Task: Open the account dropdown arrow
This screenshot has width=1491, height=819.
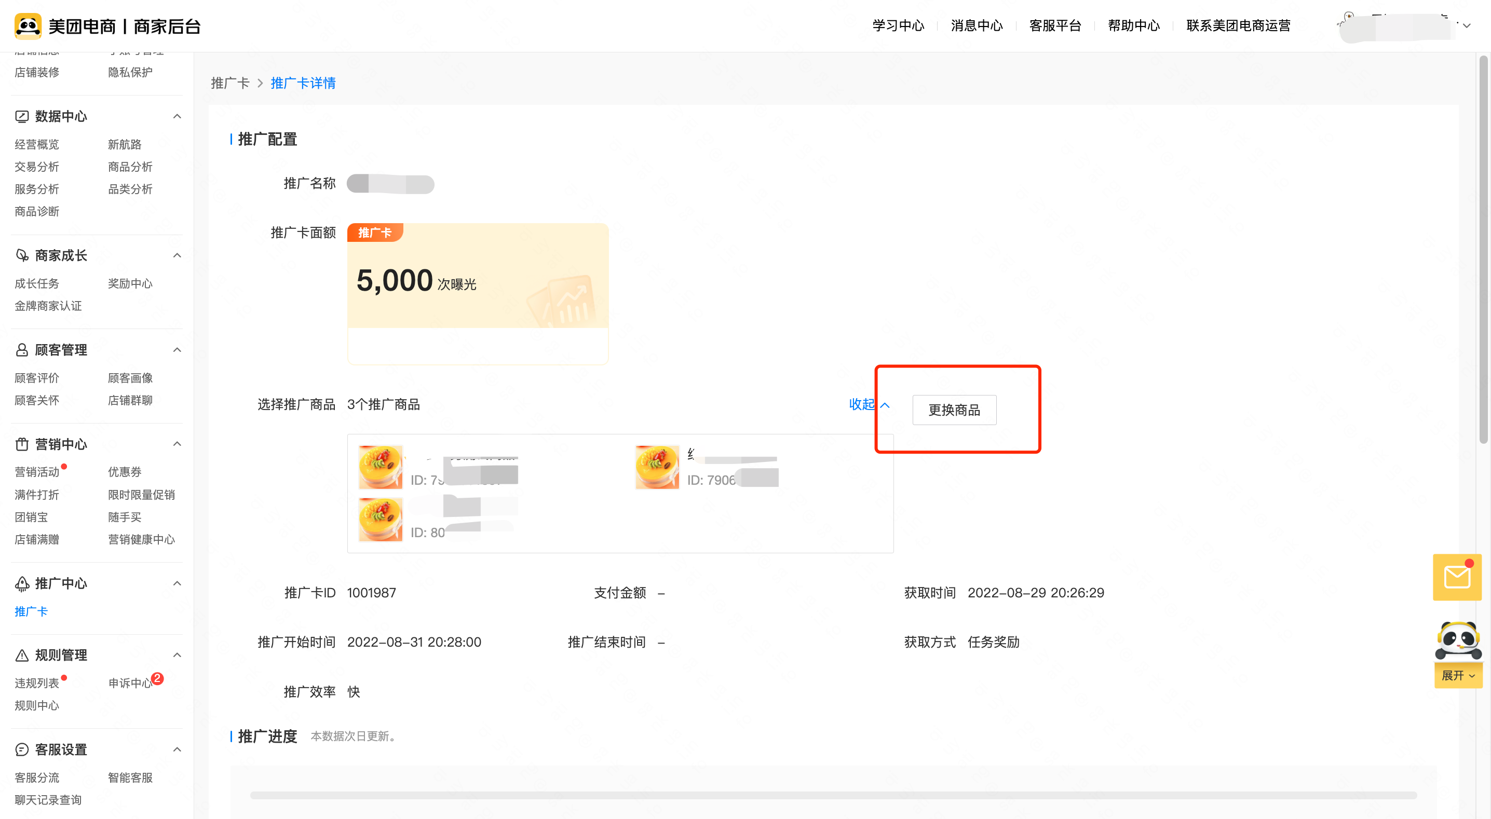Action: pos(1467,25)
